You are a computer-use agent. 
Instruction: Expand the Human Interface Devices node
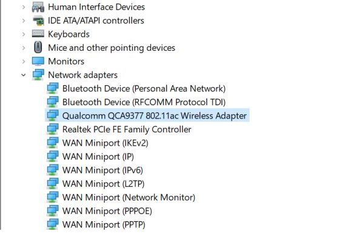click(24, 7)
